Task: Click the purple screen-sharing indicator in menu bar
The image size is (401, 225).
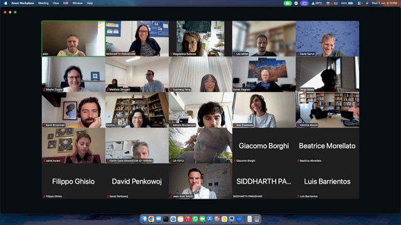Action: (305, 3)
